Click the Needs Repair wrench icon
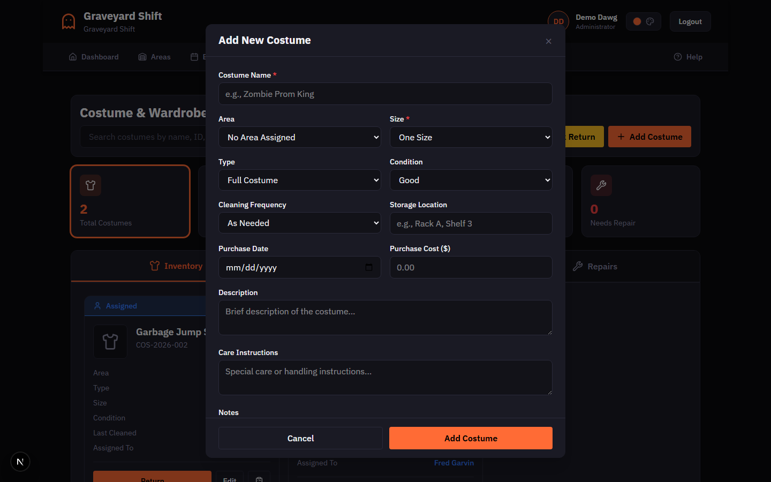Screen dimensions: 771x482 tap(601, 185)
